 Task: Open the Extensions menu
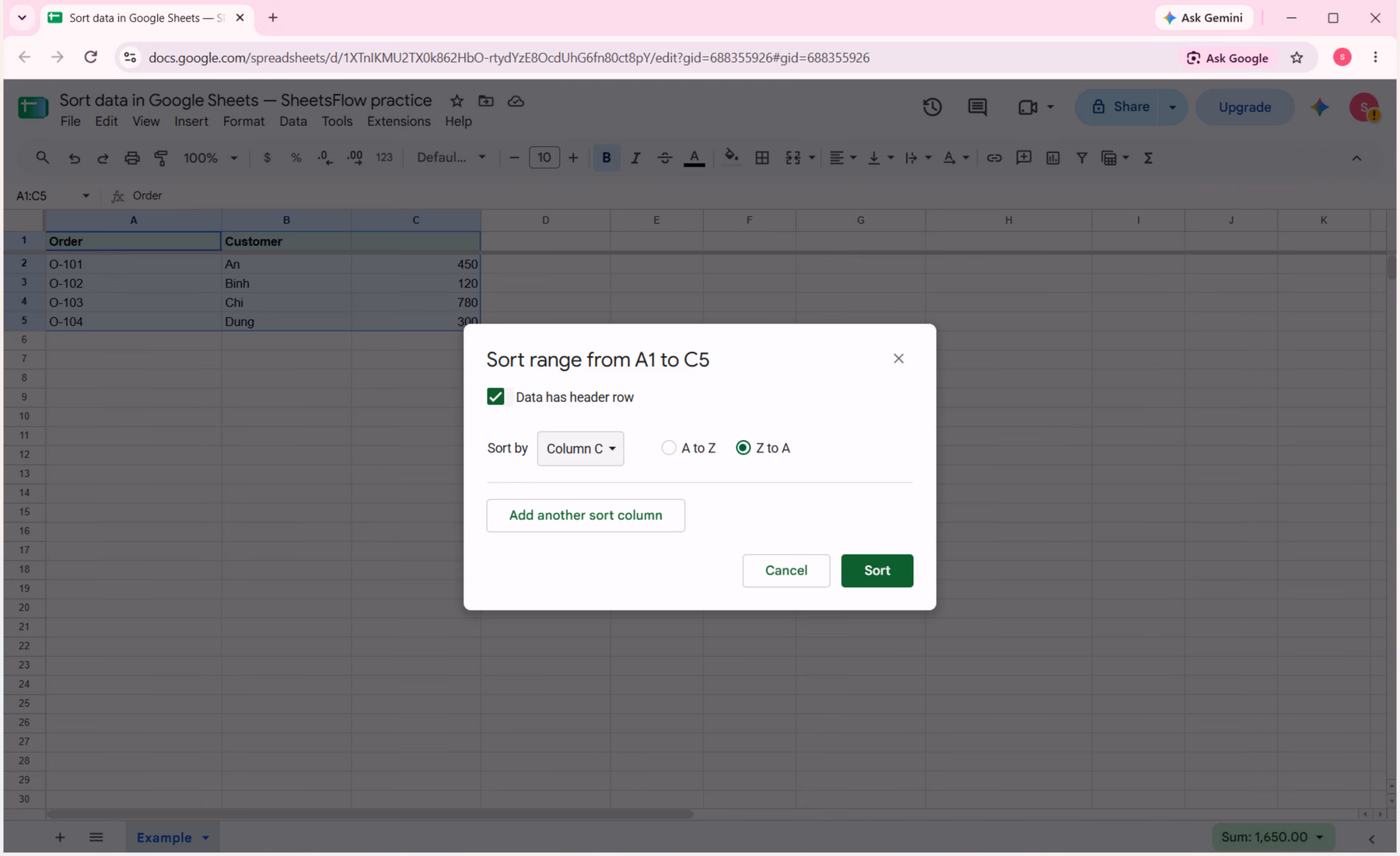398,121
